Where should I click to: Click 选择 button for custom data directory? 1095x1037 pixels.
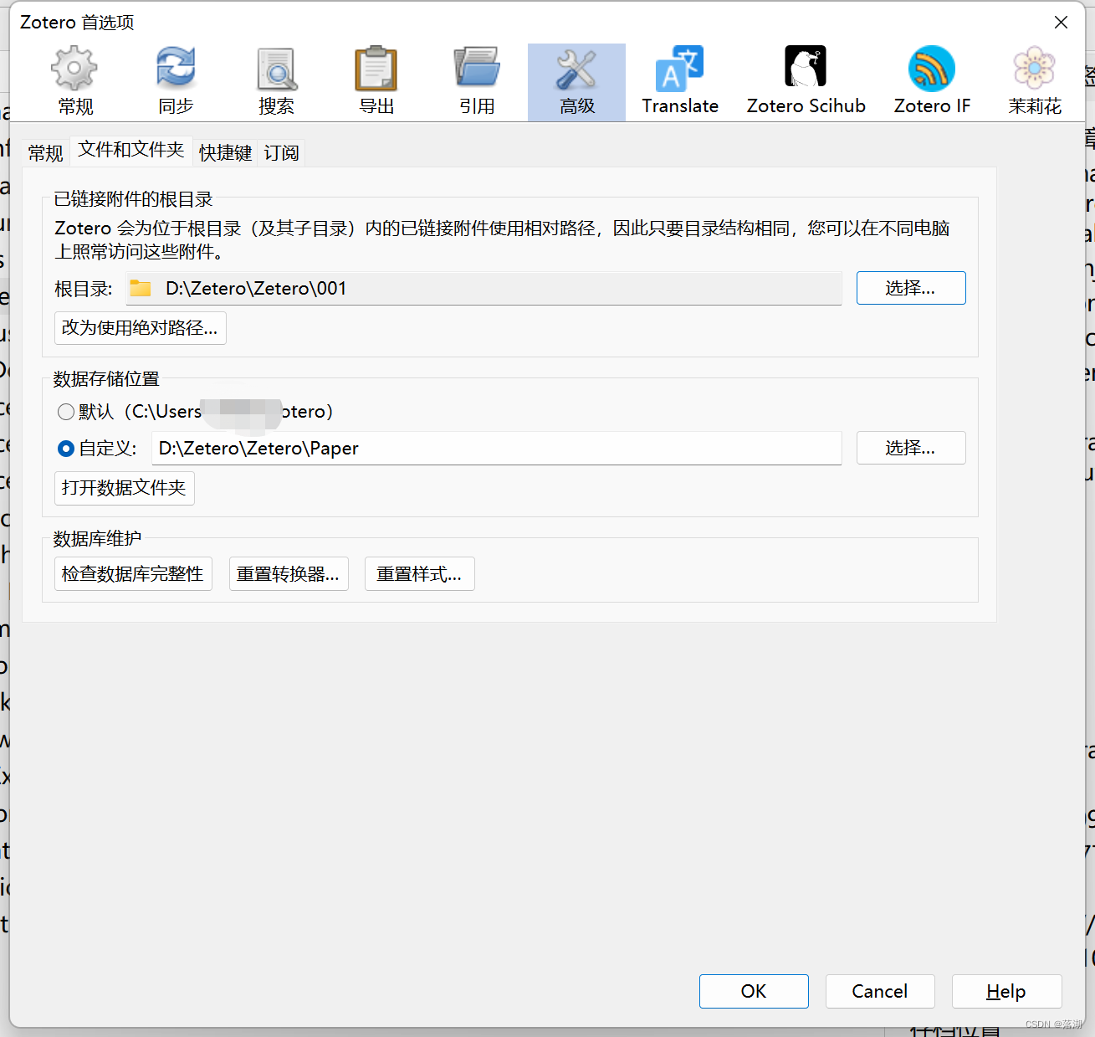click(911, 448)
